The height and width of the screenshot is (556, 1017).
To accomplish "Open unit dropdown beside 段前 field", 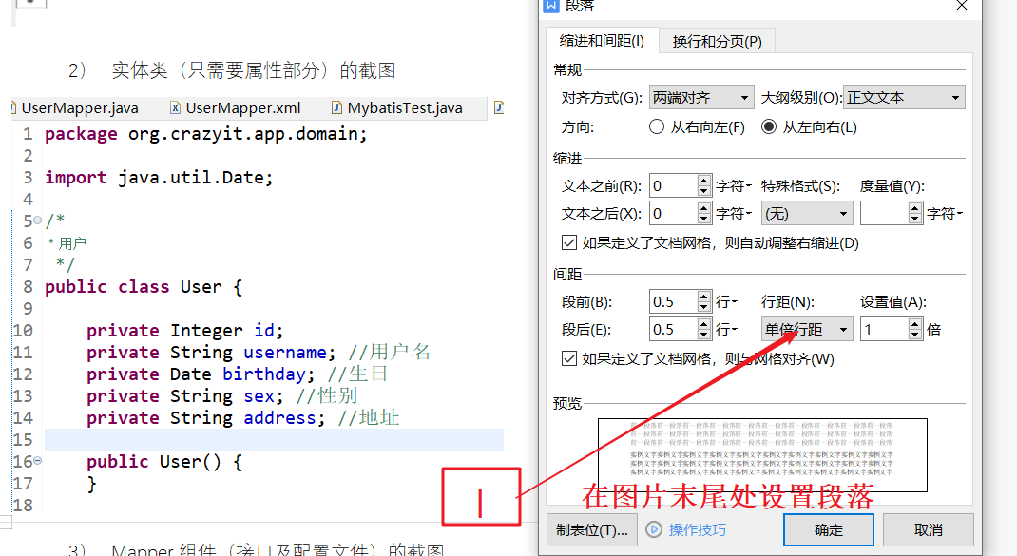I will tap(726, 301).
